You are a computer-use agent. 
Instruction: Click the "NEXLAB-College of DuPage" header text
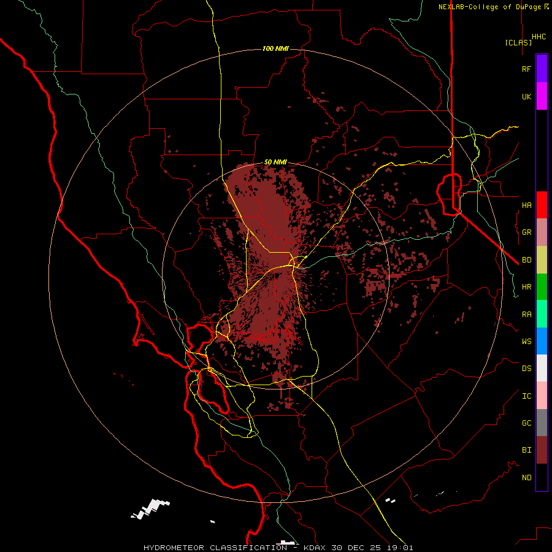(490, 7)
